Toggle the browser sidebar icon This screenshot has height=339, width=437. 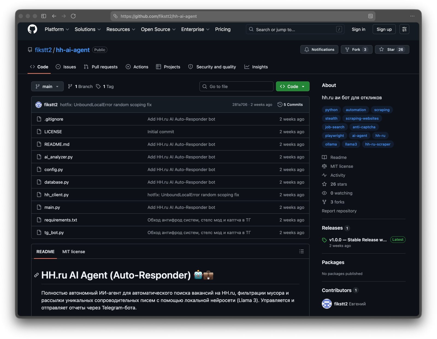click(x=44, y=16)
